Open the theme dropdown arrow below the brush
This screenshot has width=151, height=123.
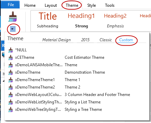(x=13, y=29)
